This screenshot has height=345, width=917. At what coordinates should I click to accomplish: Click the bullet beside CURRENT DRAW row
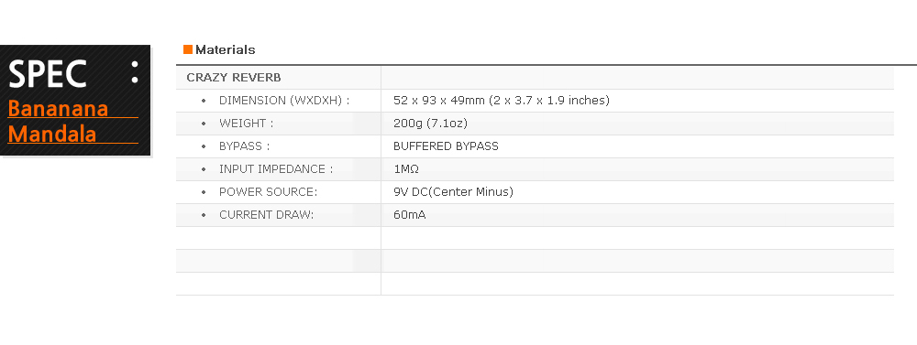pyautogui.click(x=204, y=215)
